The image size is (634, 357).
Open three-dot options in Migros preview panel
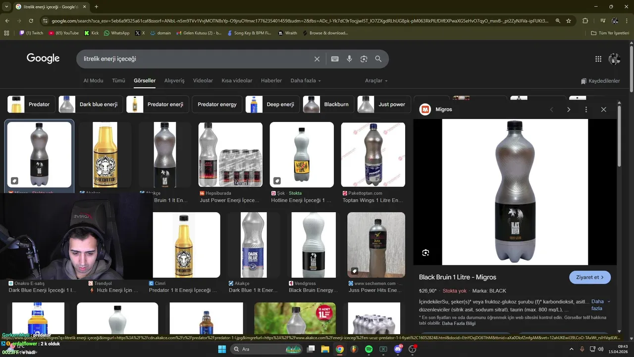586,110
